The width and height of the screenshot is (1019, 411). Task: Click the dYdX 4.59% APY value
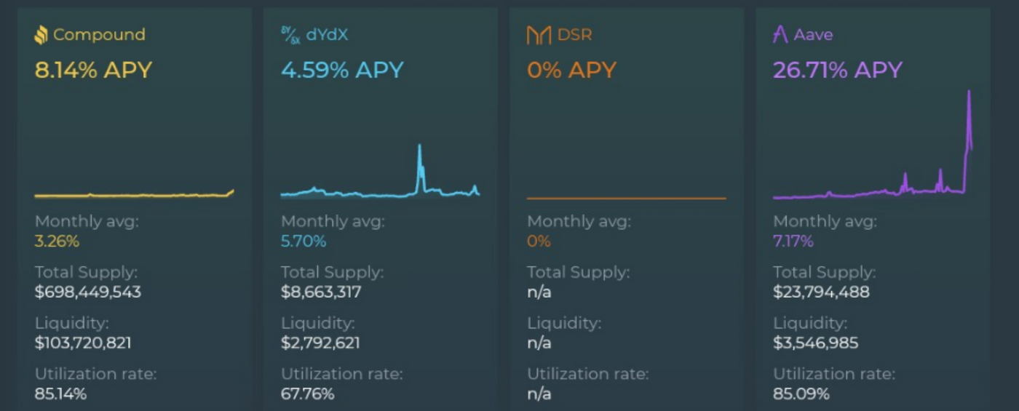point(342,71)
